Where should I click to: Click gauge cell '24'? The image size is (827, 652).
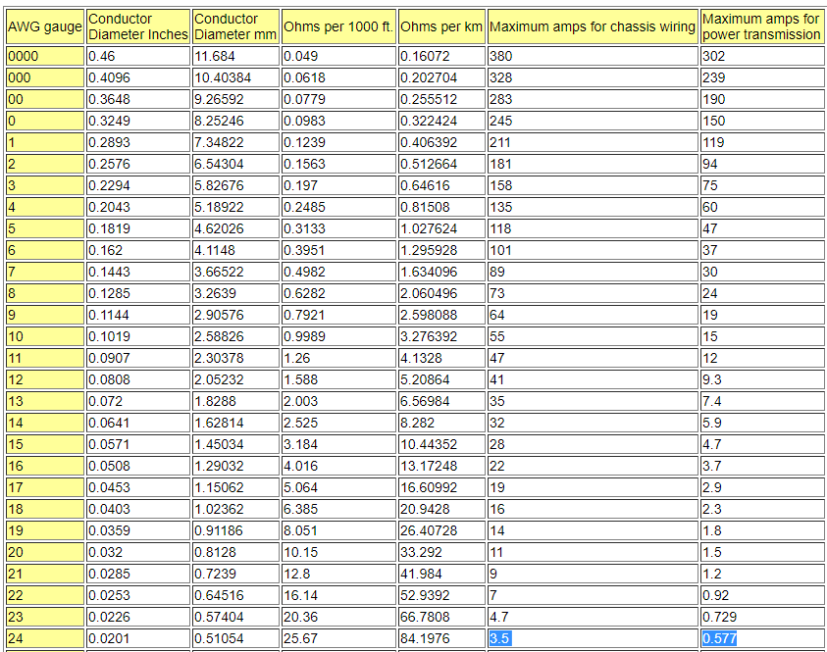tap(45, 638)
